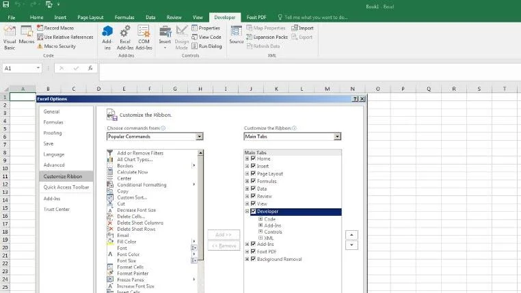Click the Save icon in title bar

pyautogui.click(x=6, y=4)
